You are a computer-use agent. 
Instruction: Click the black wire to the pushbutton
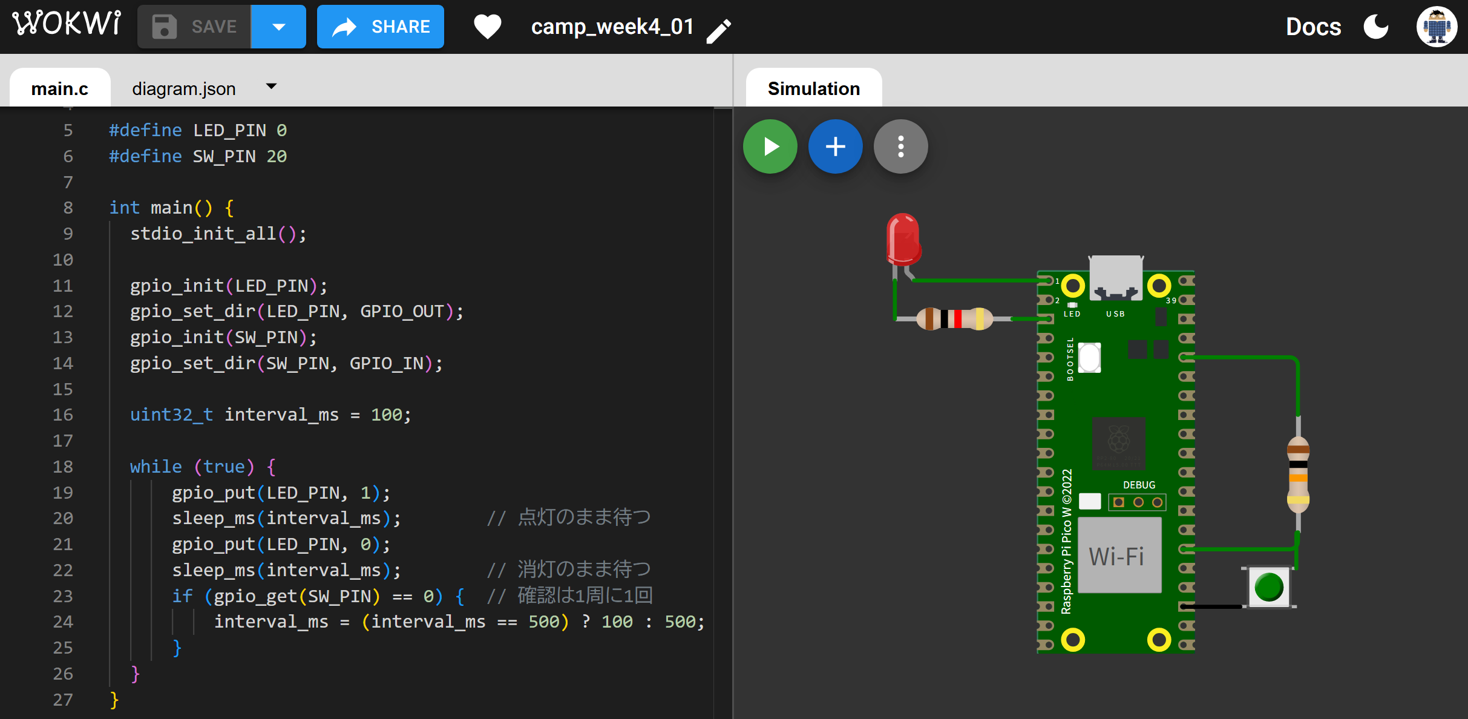tap(1212, 606)
